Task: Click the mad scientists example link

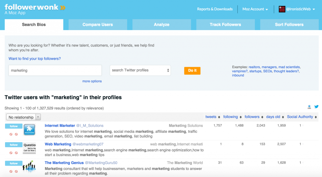Action: [289, 67]
